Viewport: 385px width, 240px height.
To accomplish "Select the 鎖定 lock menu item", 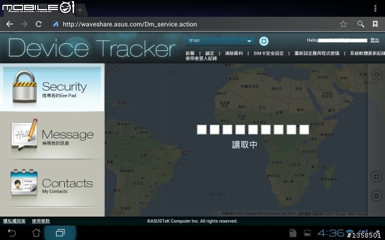I will click(x=209, y=53).
